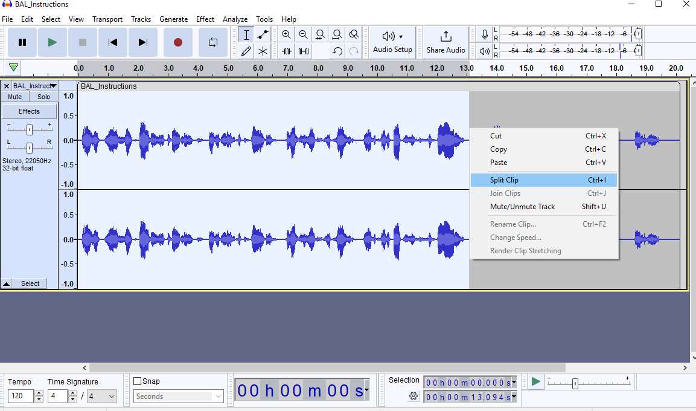Open the time display format dropdown arrow
Viewport: 696px width, 411px height.
[x=366, y=390]
